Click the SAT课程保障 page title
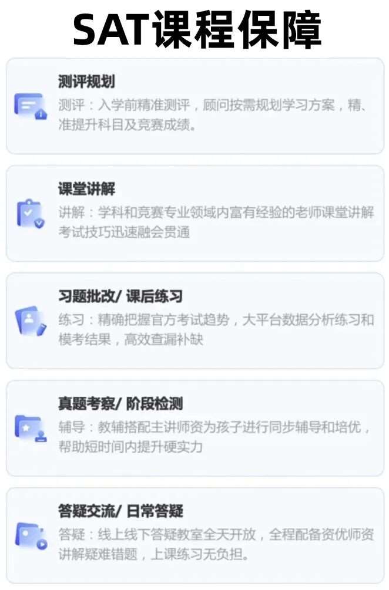This screenshot has width=389, height=590. click(x=197, y=29)
